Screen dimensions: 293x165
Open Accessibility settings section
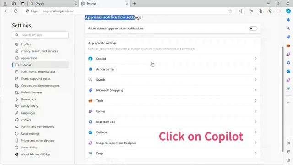point(40,148)
